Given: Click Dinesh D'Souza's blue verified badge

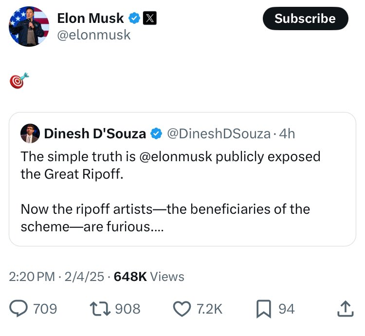Looking at the screenshot, I should point(156,133).
